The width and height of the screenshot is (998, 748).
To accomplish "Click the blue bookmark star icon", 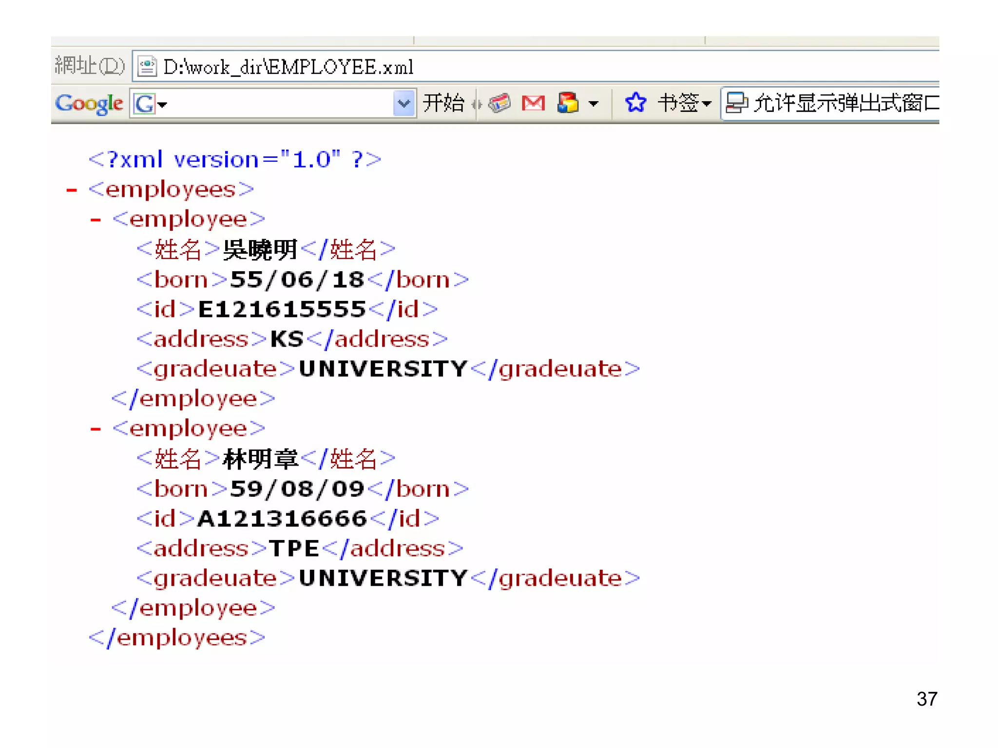I will point(635,103).
